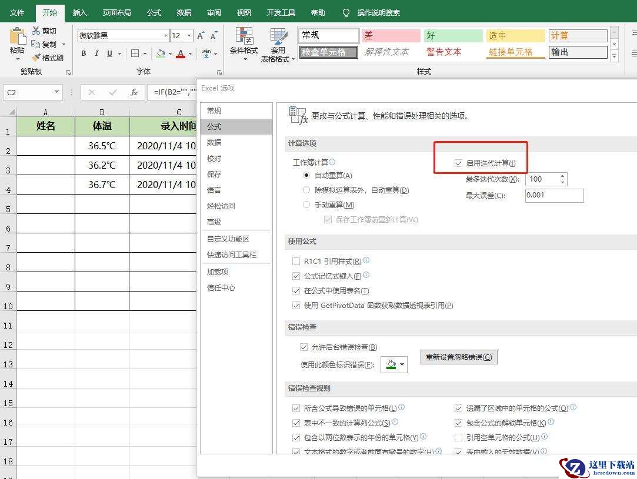Open the borders dropdown arrow
The height and width of the screenshot is (479, 637).
(x=145, y=53)
